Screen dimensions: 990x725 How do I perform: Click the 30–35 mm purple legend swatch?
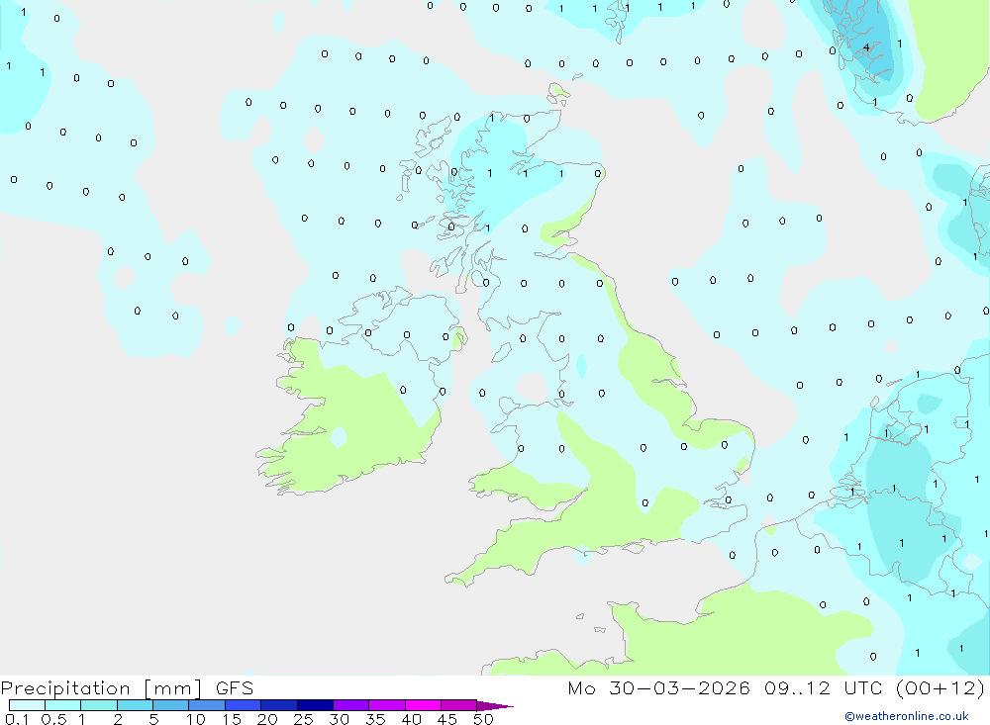pyautogui.click(x=351, y=705)
